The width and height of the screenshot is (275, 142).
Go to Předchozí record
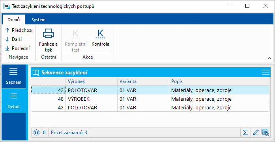point(19,30)
